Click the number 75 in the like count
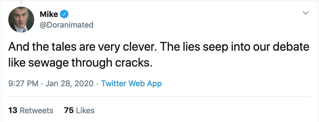This screenshot has width=319, height=122. (x=69, y=110)
